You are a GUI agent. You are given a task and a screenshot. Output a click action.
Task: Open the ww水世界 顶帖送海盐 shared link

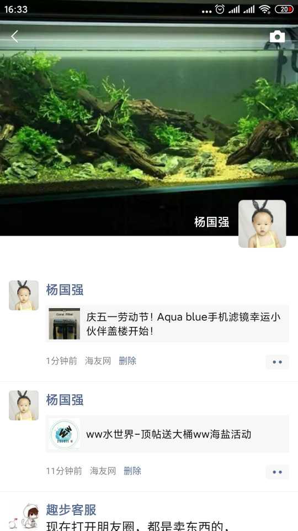167,434
